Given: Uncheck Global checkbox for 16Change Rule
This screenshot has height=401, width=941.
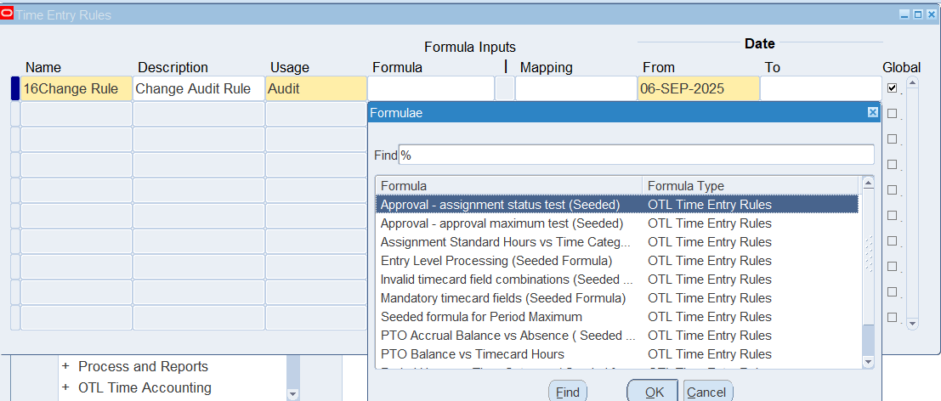Looking at the screenshot, I should click(x=892, y=88).
